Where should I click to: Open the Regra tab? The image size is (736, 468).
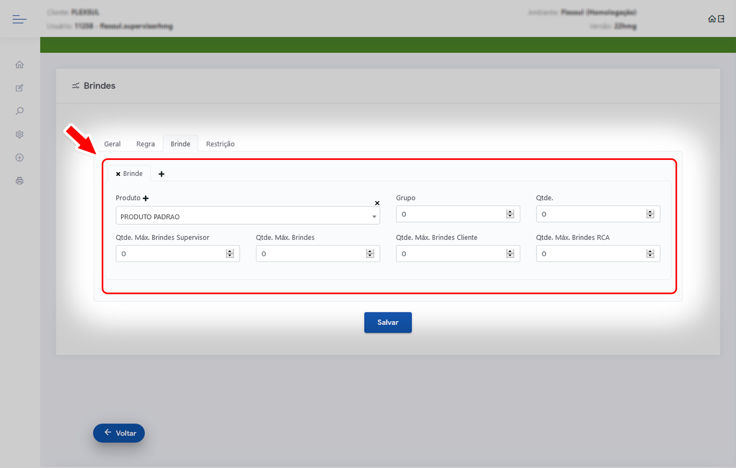[146, 144]
